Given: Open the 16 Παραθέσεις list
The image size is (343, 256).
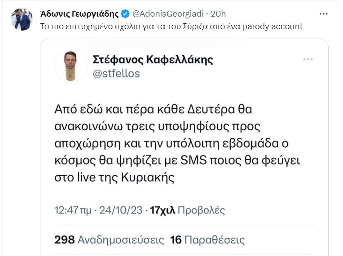Looking at the screenshot, I should point(207,240).
